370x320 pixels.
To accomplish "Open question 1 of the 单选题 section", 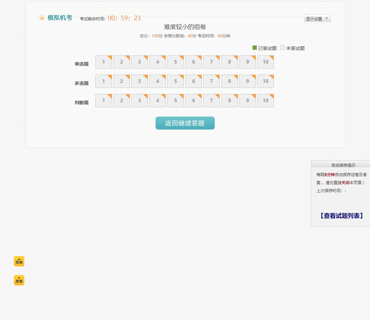I will pyautogui.click(x=103, y=62).
